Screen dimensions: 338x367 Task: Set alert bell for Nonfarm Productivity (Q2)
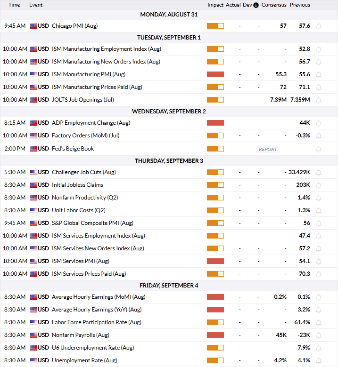pos(319,198)
